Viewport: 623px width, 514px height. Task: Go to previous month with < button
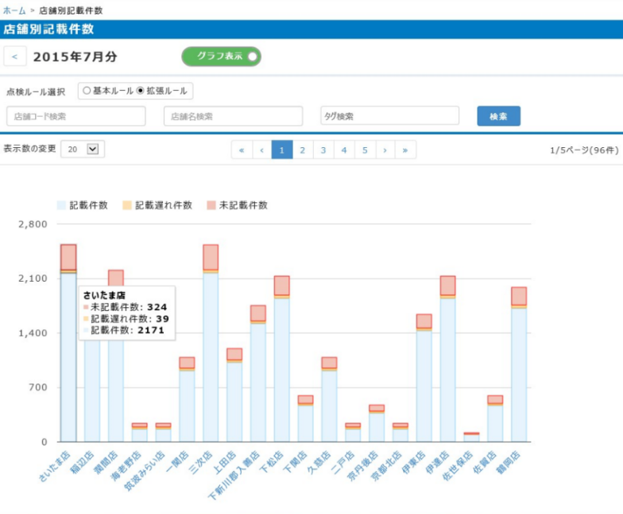15,56
